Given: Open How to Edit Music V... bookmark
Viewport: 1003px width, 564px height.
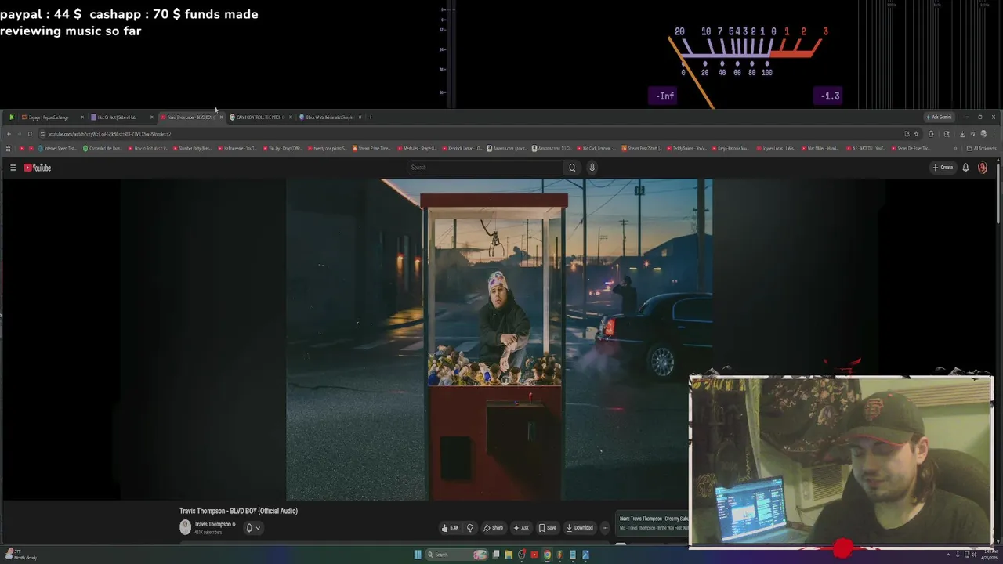Looking at the screenshot, I should coord(148,148).
